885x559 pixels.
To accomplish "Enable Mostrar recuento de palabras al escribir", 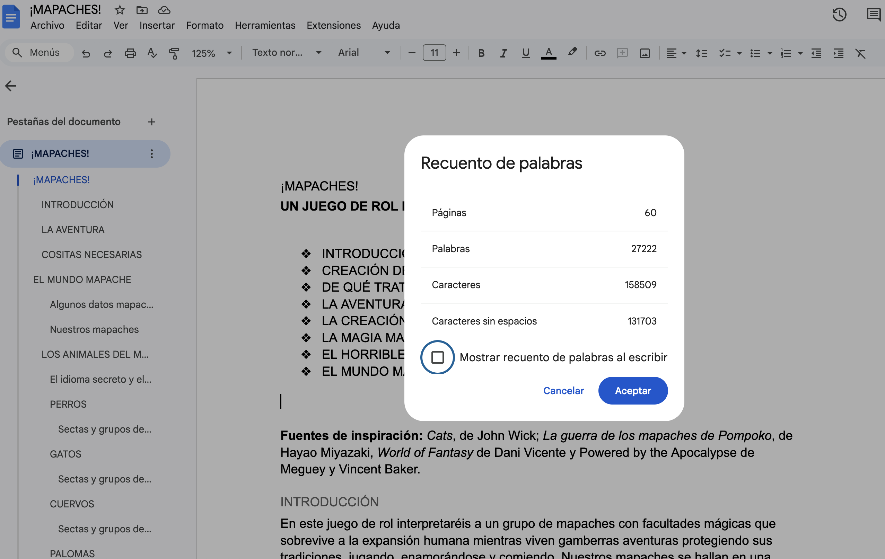I will (x=437, y=357).
